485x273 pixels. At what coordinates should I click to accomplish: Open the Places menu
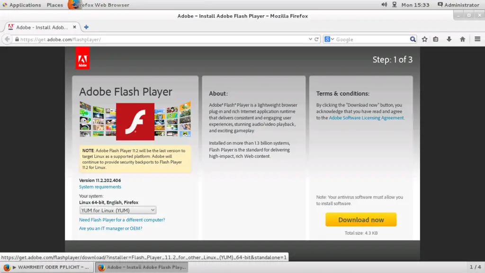pos(54,5)
